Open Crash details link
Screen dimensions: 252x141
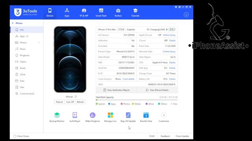(x=128, y=79)
